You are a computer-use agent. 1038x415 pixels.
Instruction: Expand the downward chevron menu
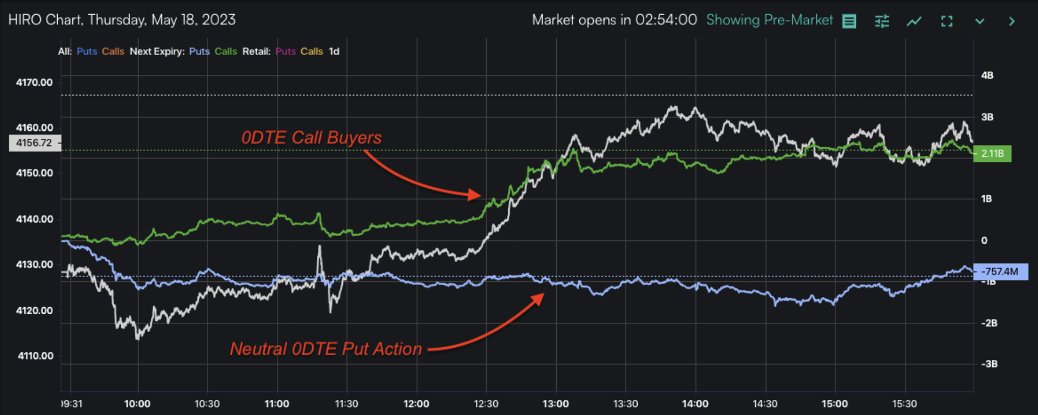point(980,21)
